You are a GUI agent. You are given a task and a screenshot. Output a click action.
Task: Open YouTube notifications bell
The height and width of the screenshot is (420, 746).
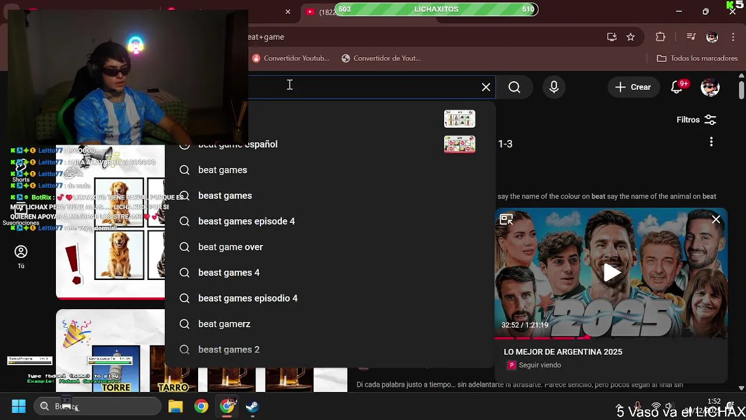pos(678,87)
